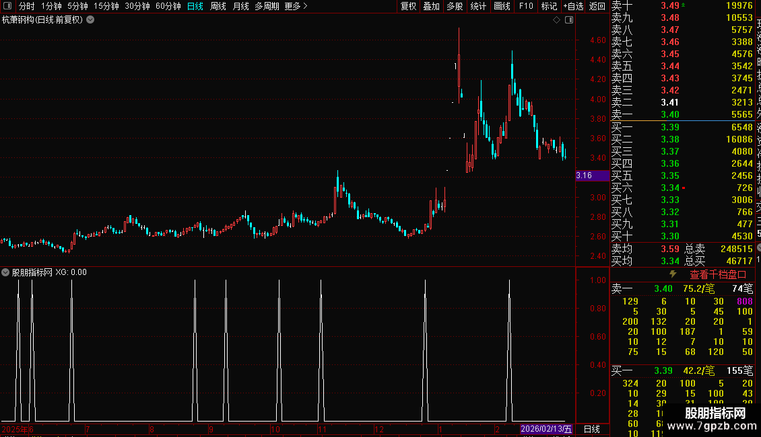The height and width of the screenshot is (437, 761).
Task: Click the 买十 price 3.30
Action: click(670, 236)
